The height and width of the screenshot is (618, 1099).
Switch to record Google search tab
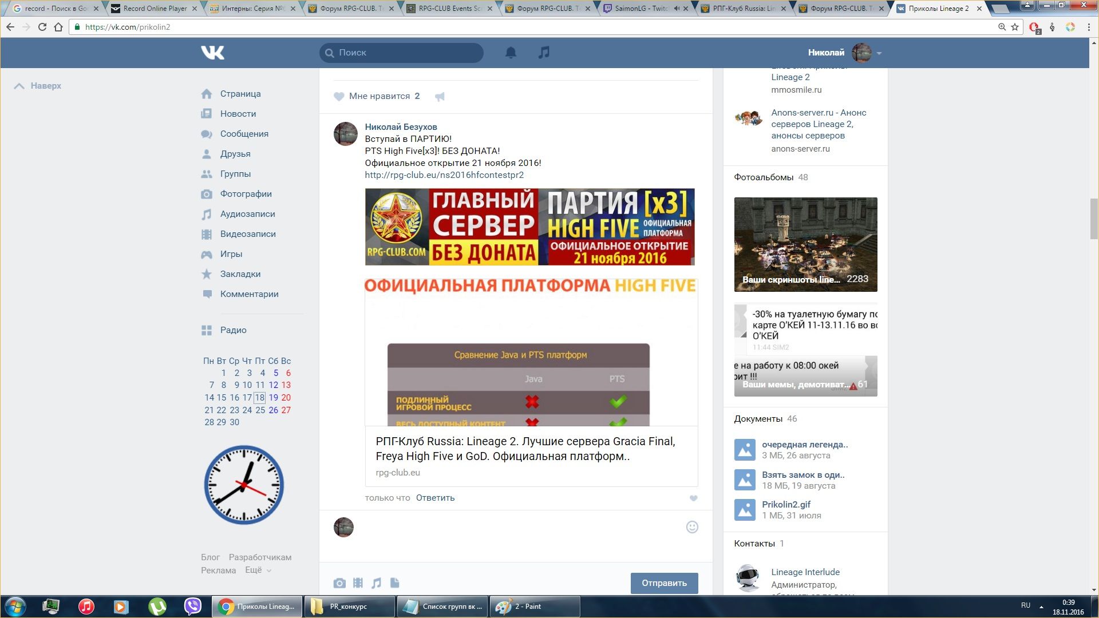pyautogui.click(x=55, y=9)
